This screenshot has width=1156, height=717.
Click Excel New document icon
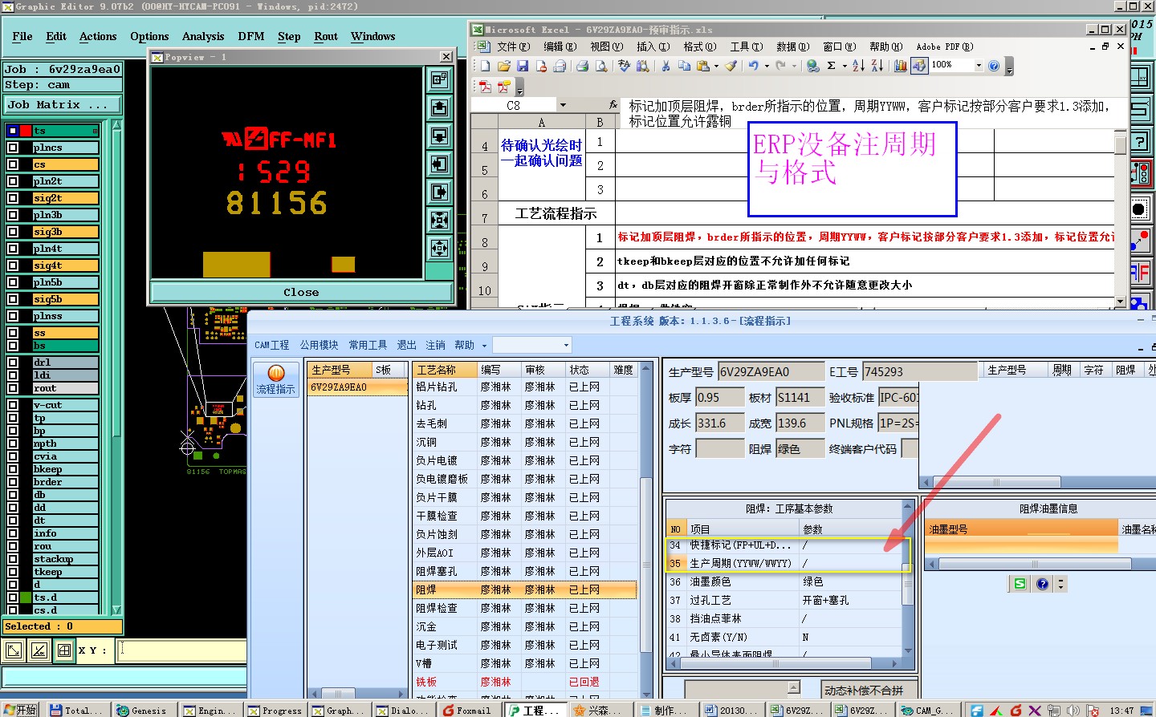tap(485, 66)
